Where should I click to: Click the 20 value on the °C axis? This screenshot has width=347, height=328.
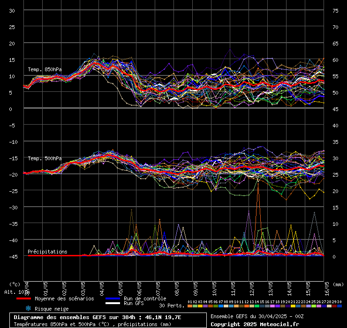[12, 44]
